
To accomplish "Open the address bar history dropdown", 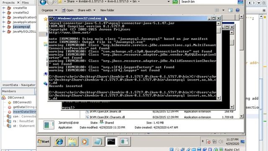I will (169, 2).
